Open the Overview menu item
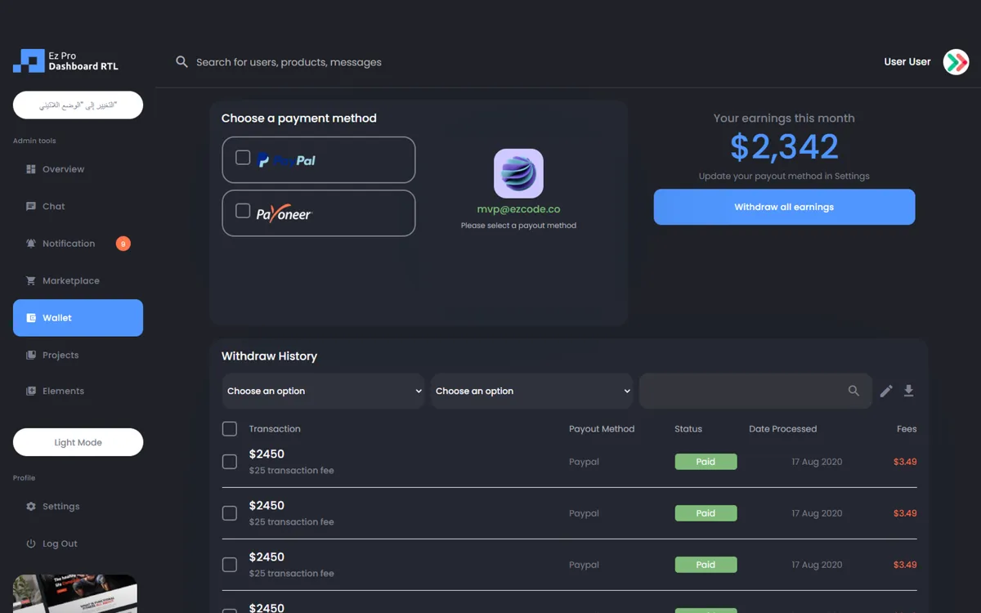Screen dimensions: 981x613 pyautogui.click(x=78, y=169)
